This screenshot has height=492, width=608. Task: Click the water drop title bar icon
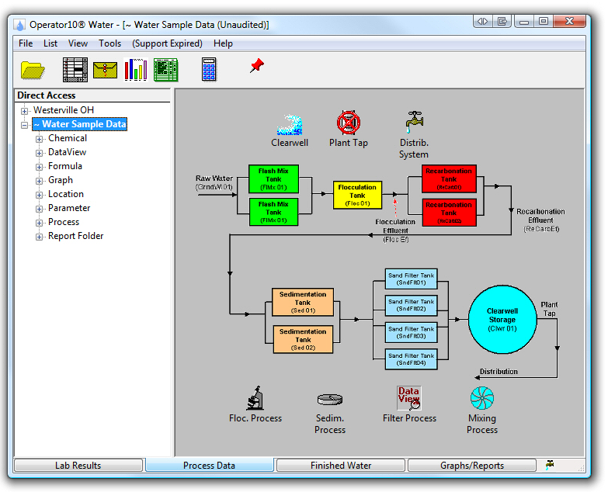[19, 25]
